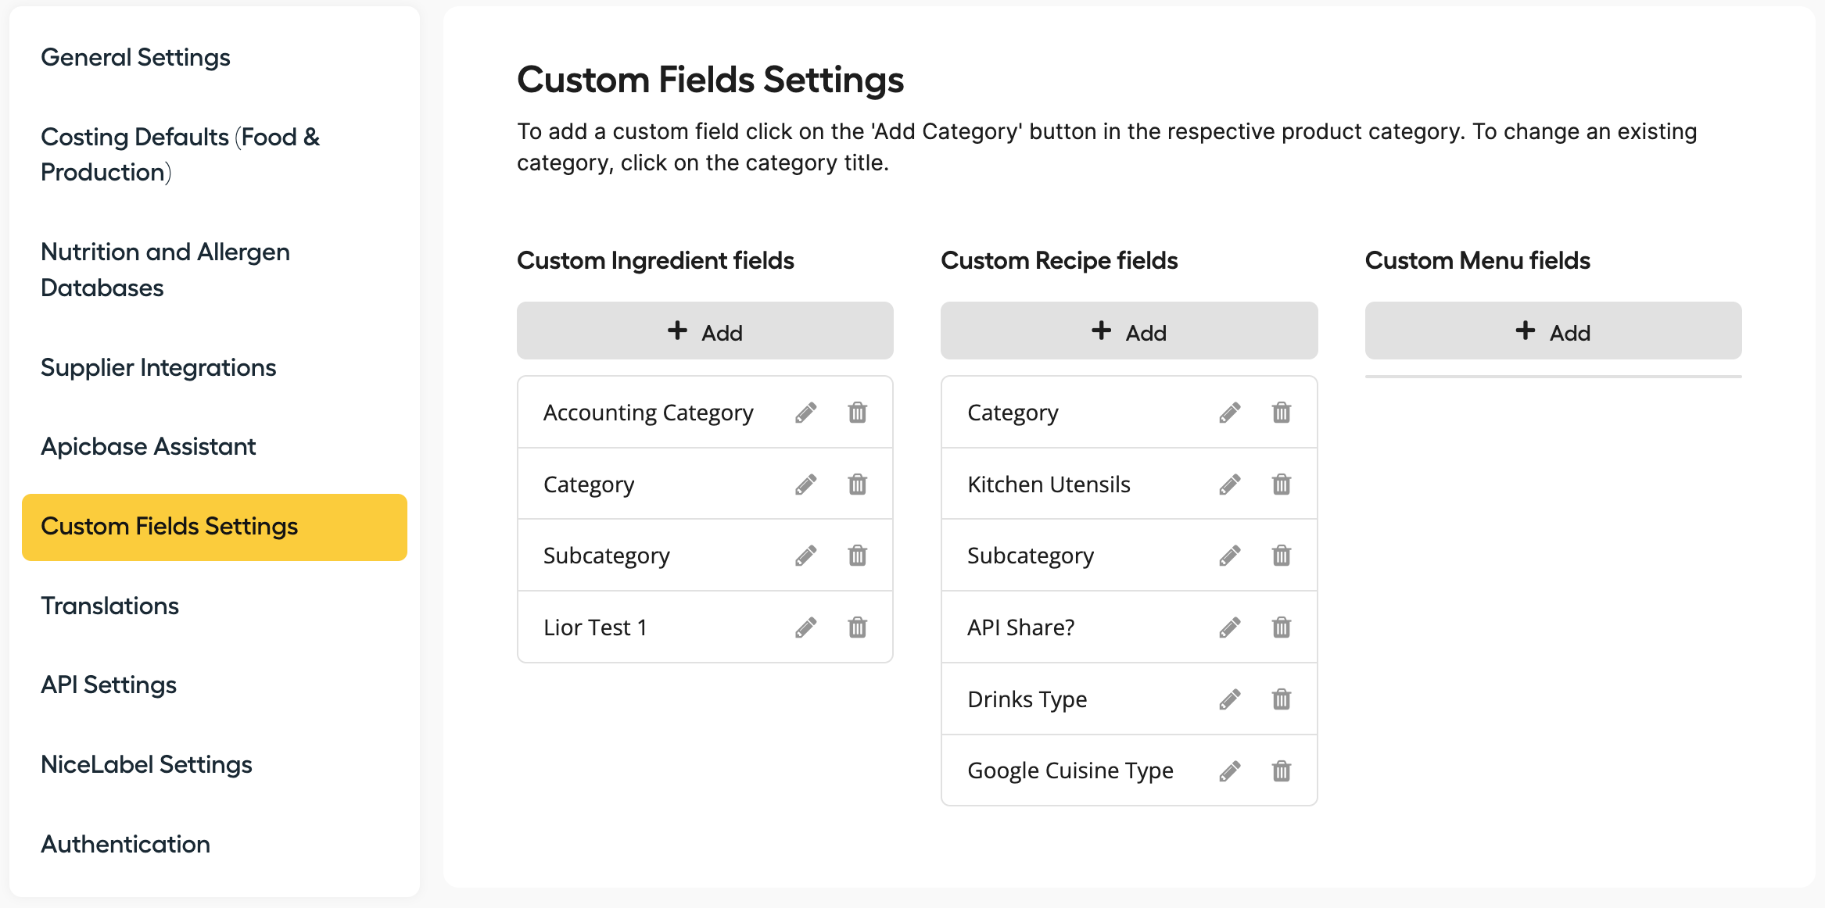Add a custom menu field
Viewport: 1825px width, 908px height.
[1554, 331]
